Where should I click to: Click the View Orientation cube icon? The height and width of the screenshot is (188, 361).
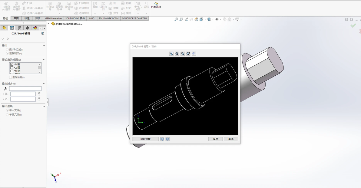click(x=201, y=19)
